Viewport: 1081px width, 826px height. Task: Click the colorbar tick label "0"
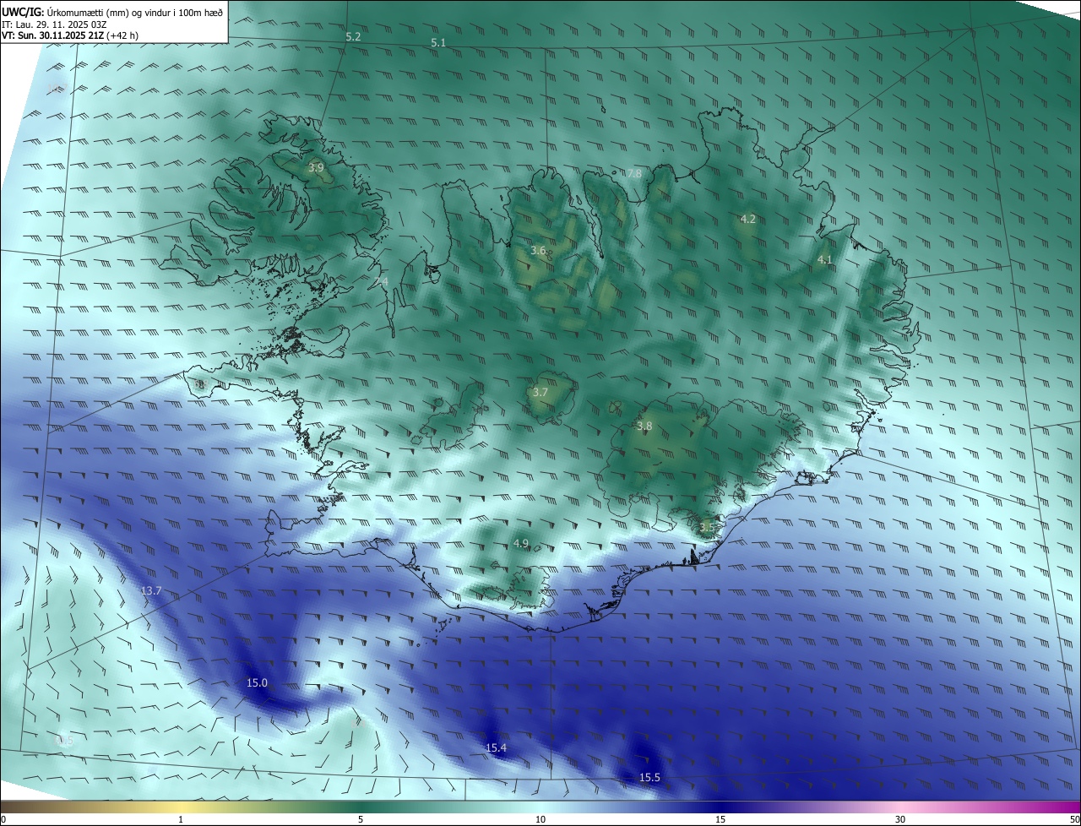point(3,819)
